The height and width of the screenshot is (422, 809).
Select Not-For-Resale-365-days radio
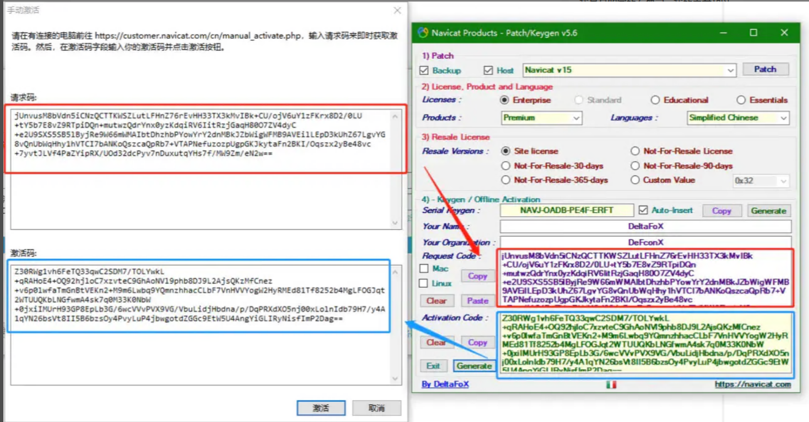click(x=506, y=180)
